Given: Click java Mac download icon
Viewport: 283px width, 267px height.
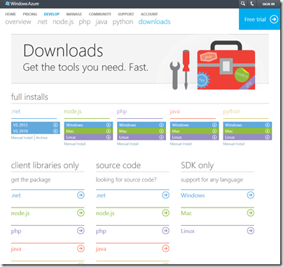Looking at the screenshot, I should pyautogui.click(x=214, y=131).
